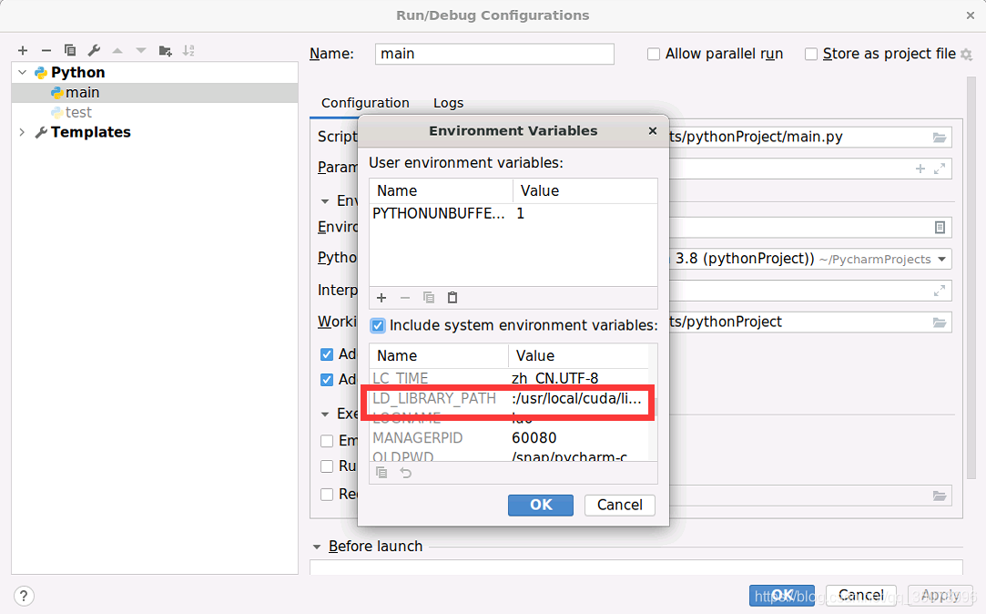Toggle the 'Re' execution checkbox

[326, 495]
